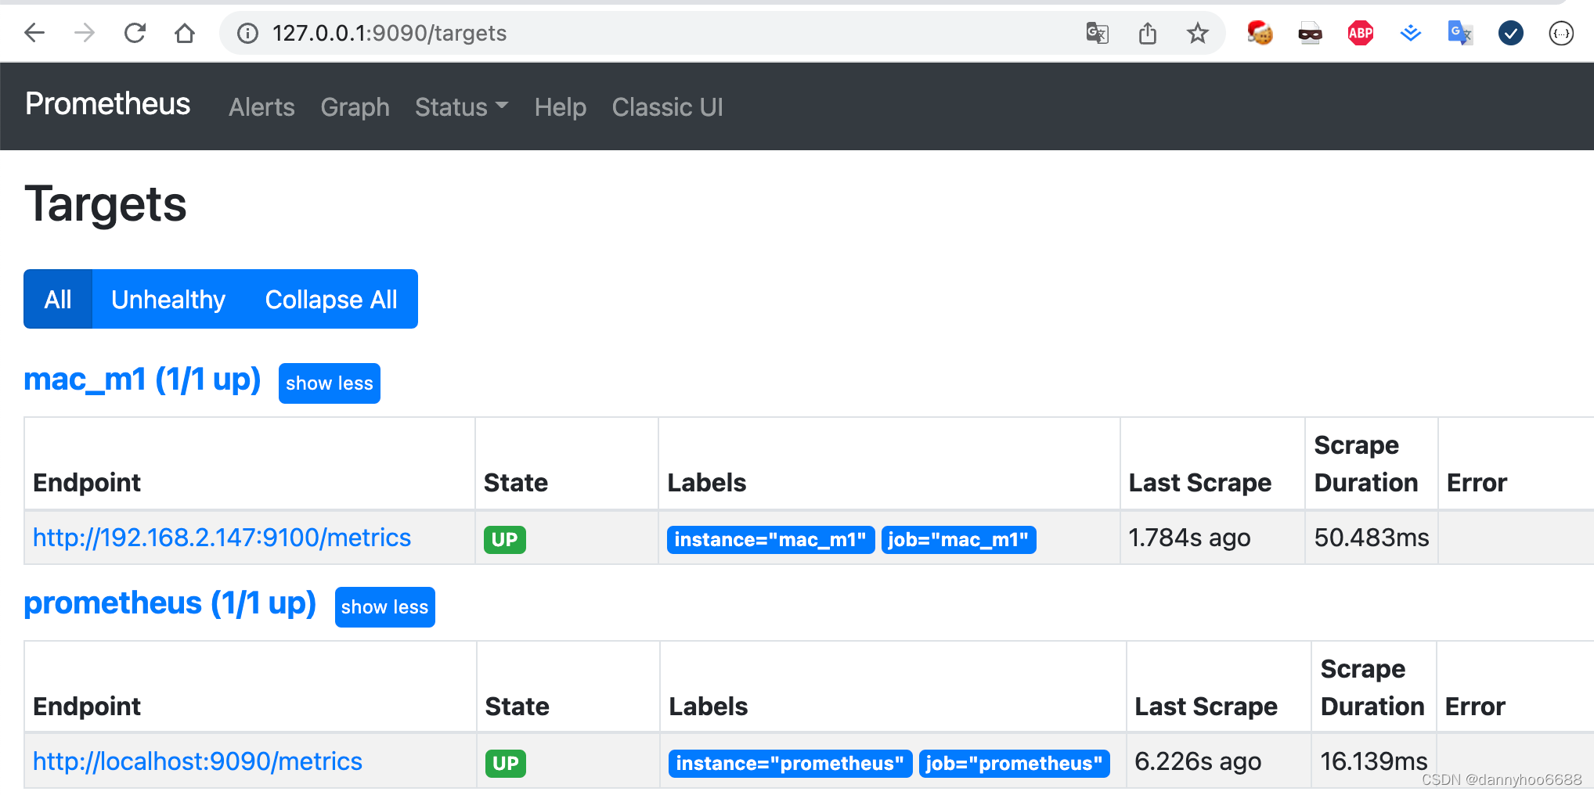Click the Targets page heading

pyautogui.click(x=106, y=205)
